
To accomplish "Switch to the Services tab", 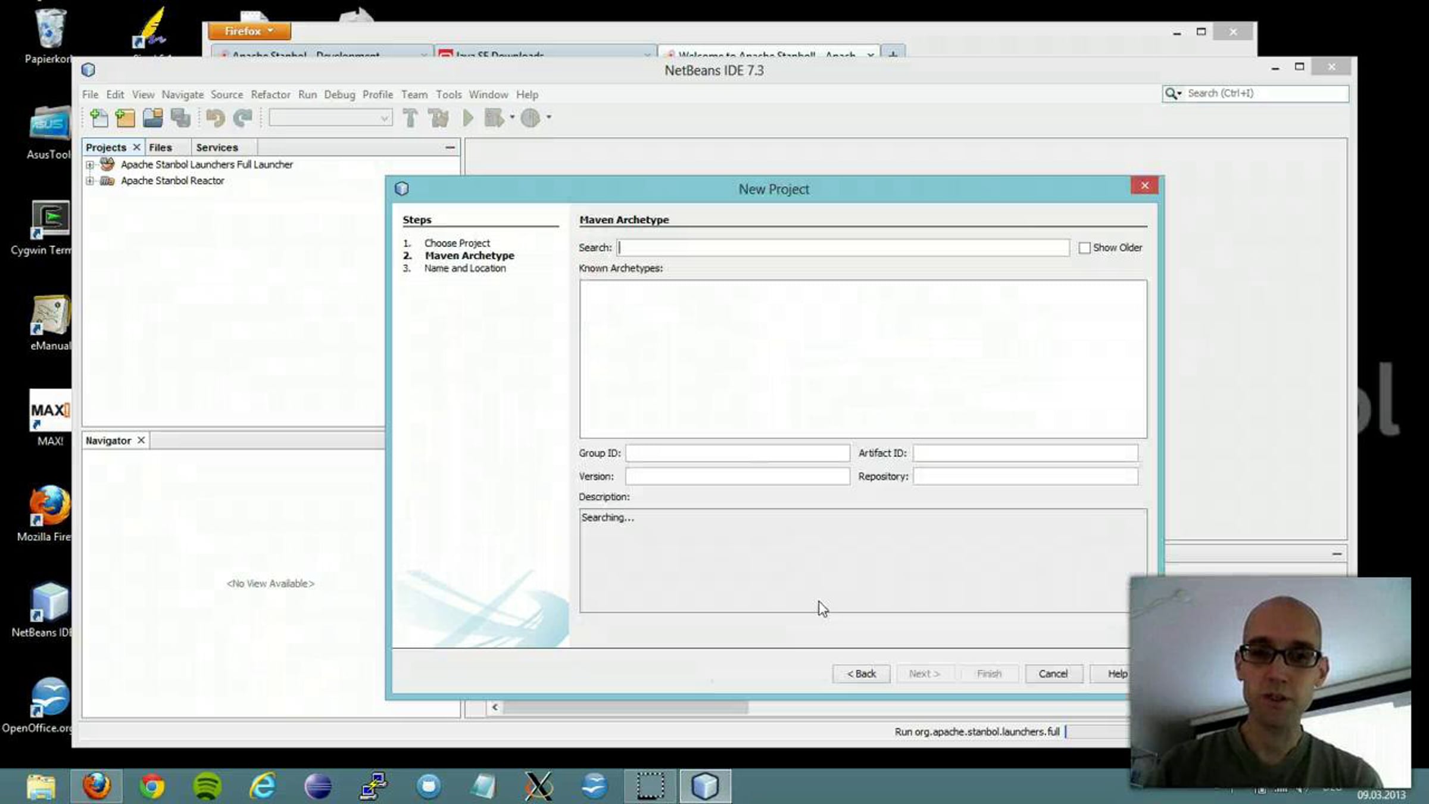I will pyautogui.click(x=217, y=147).
